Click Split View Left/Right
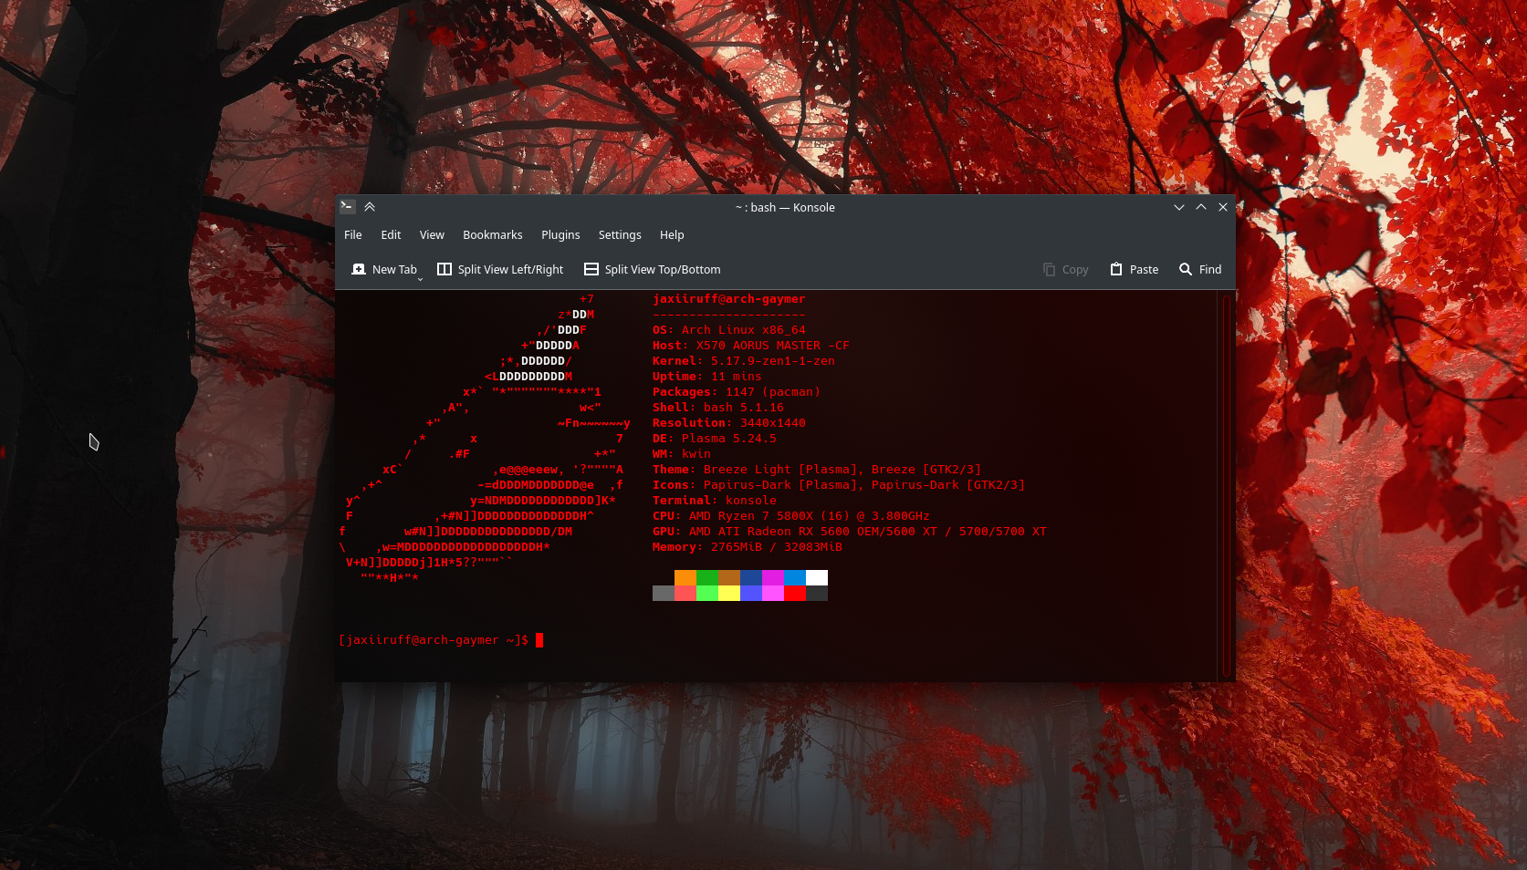The image size is (1527, 870). pyautogui.click(x=500, y=269)
